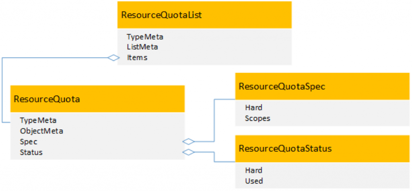Click the ObjectMeta field

click(41, 131)
